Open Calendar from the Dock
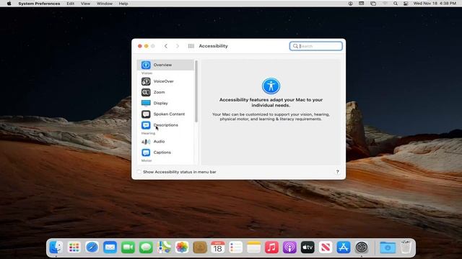 pos(218,247)
